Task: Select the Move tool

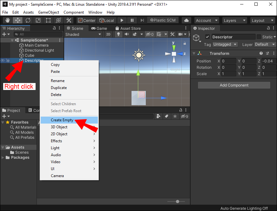Action: coord(18,20)
